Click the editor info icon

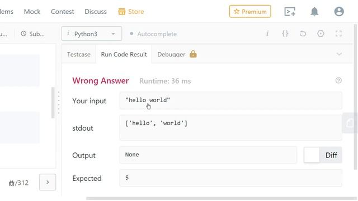(x=267, y=33)
